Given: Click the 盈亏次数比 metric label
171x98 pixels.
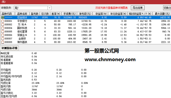Looking at the screenshot, I should (7, 93).
